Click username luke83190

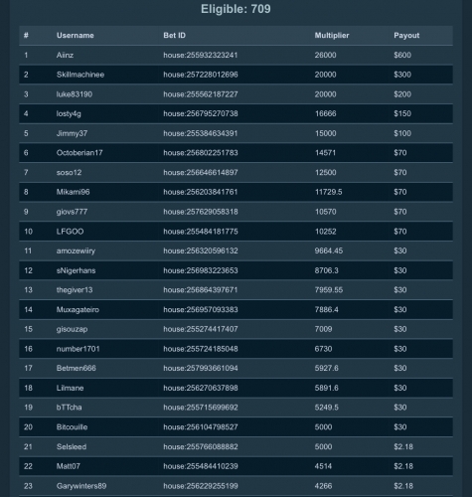pos(75,94)
